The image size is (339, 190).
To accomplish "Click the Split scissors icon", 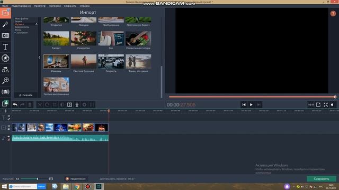I will coord(40,104).
